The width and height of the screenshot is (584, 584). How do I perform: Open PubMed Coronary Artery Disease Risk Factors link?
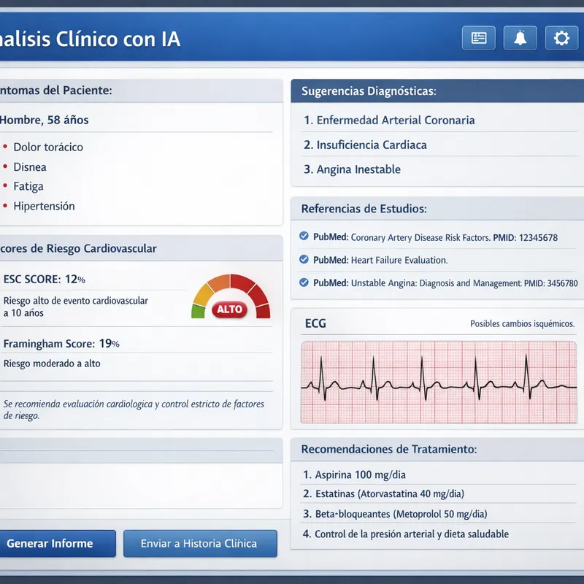pos(435,237)
